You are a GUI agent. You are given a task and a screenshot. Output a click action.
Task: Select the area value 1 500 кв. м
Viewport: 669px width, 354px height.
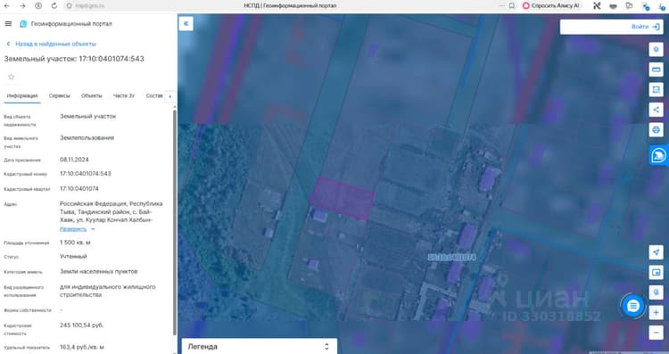(x=75, y=243)
